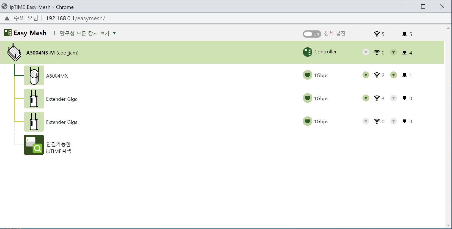Click the A6004MX device icon
The image size is (452, 229).
(34, 75)
